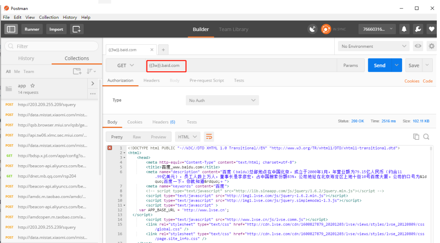Open the No Auth type dropdown
Viewport: 440px width, 243px height.
pos(222,100)
